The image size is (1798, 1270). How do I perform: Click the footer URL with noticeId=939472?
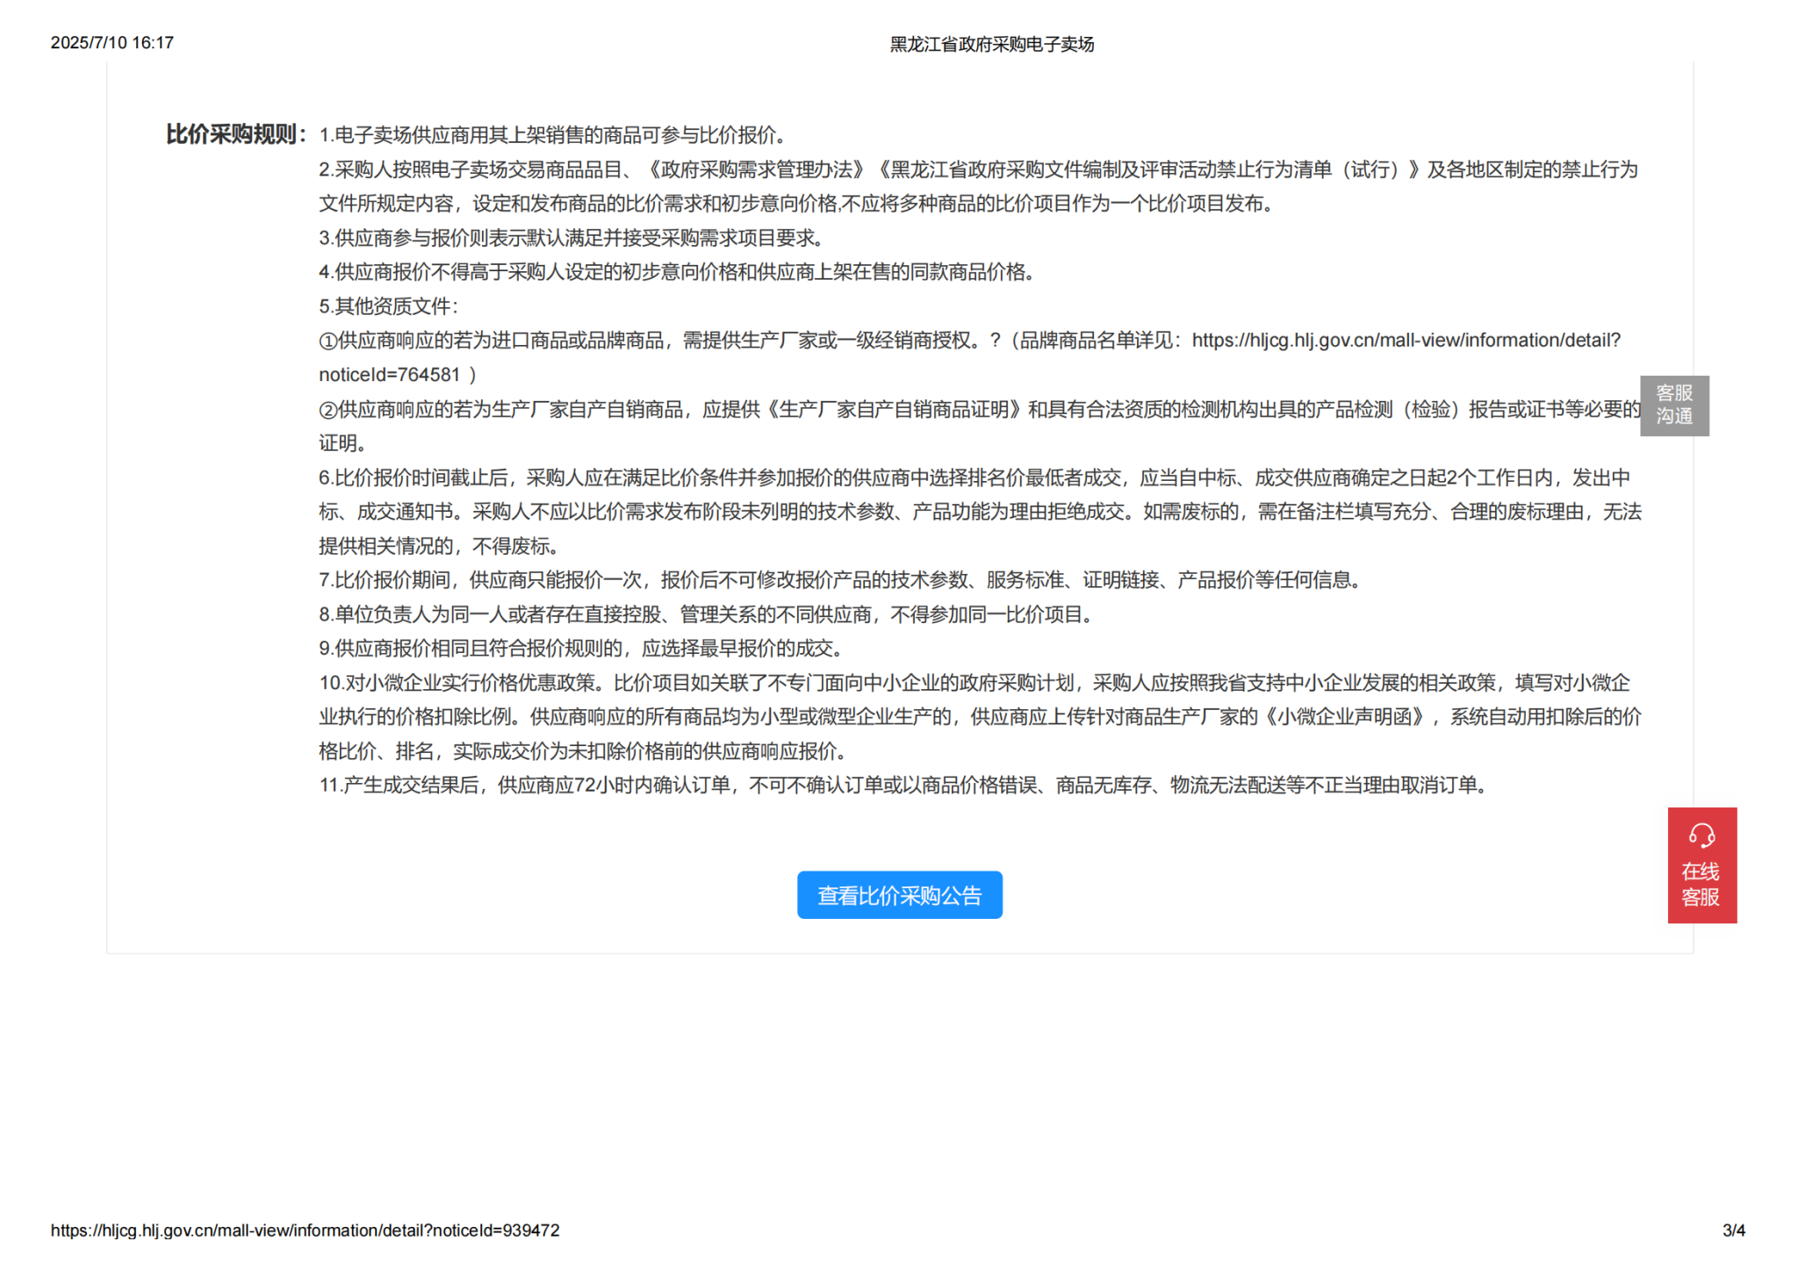click(305, 1231)
